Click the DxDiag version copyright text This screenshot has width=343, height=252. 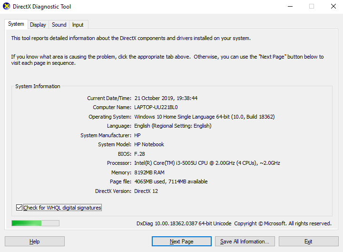click(234, 223)
